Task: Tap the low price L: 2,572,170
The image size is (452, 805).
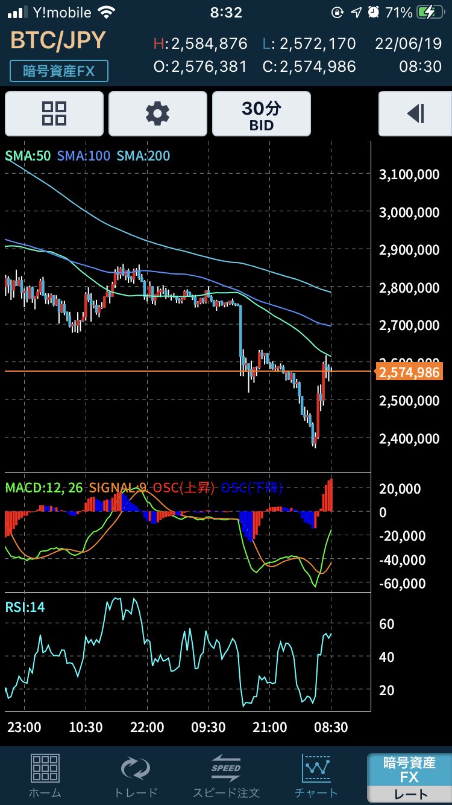Action: pyautogui.click(x=309, y=44)
